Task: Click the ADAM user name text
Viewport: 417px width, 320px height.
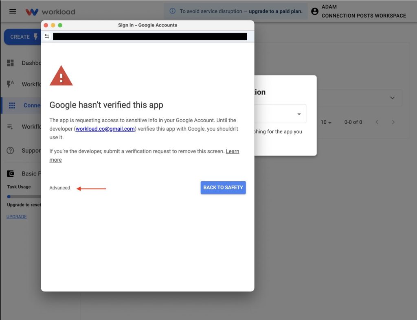Action: [329, 7]
